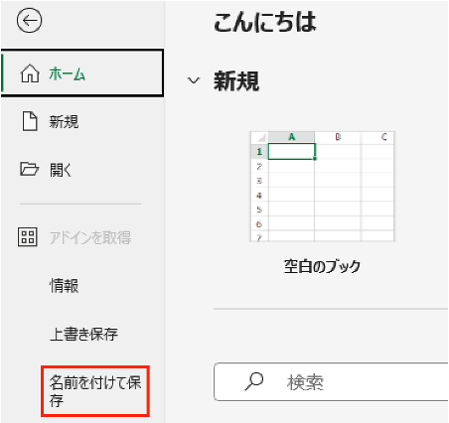Image resolution: width=449 pixels, height=423 pixels.
Task: Select アドインを取得 in the sidebar
Action: [82, 237]
